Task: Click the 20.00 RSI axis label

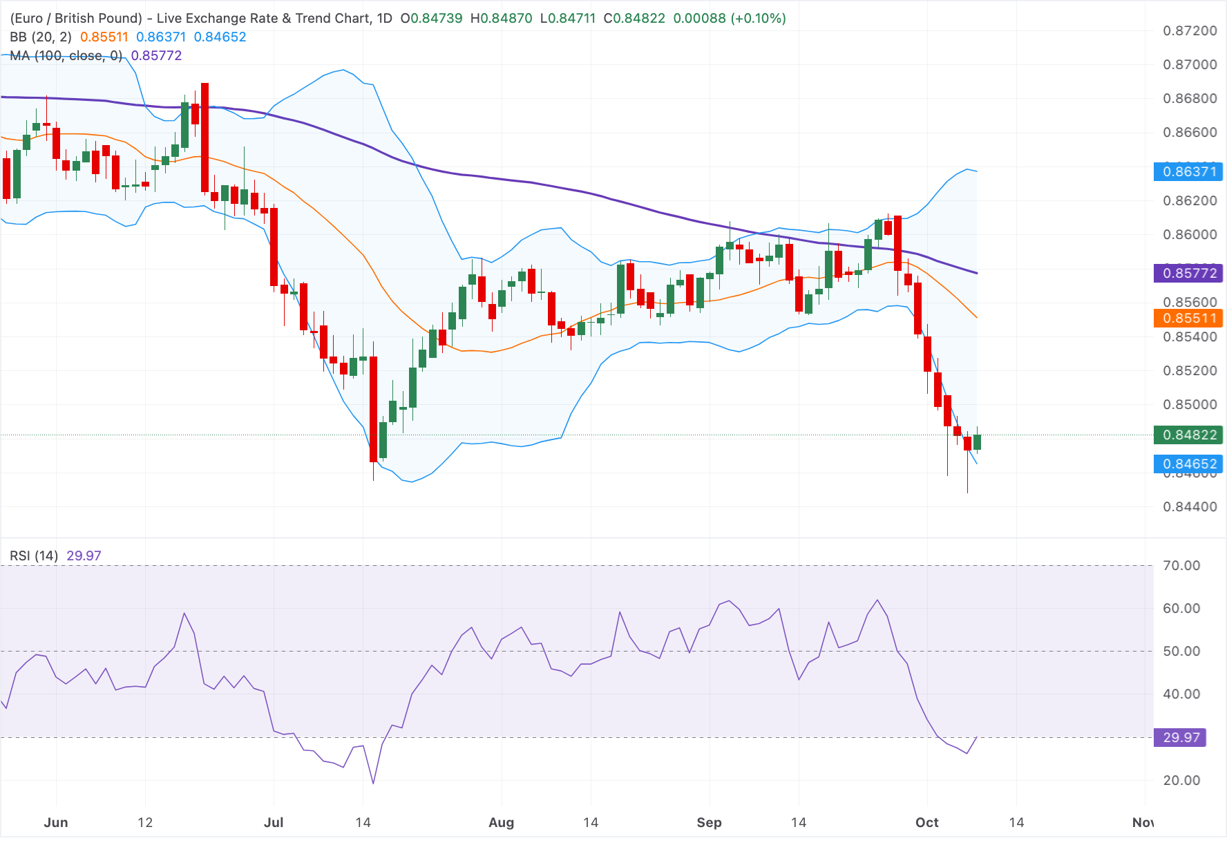Action: point(1181,780)
